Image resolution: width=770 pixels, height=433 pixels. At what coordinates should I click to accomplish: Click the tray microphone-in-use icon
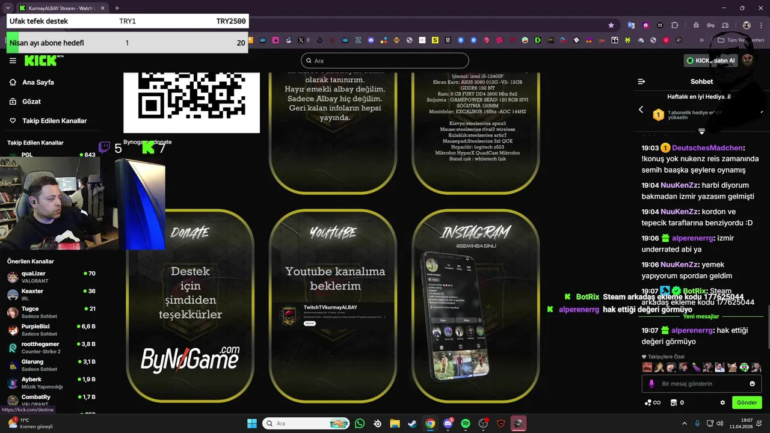pyautogui.click(x=697, y=423)
